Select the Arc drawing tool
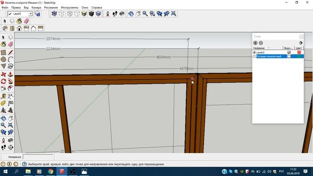The image size is (313, 176). point(11,59)
